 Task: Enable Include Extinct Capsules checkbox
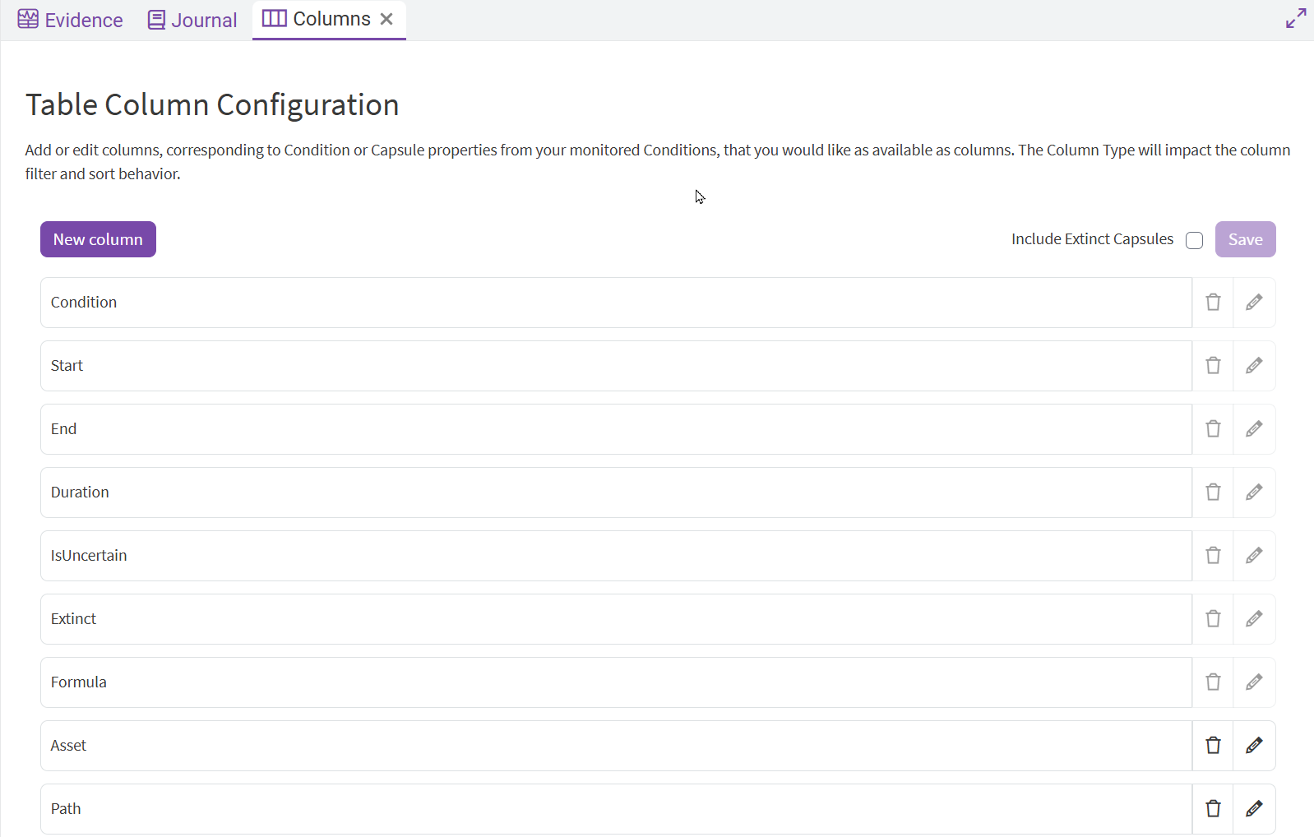pos(1194,240)
